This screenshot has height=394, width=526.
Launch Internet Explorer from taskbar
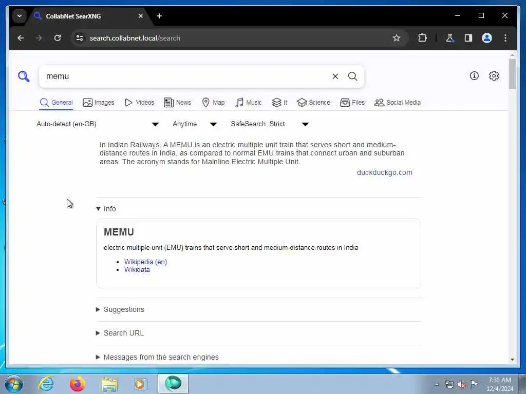(46, 384)
